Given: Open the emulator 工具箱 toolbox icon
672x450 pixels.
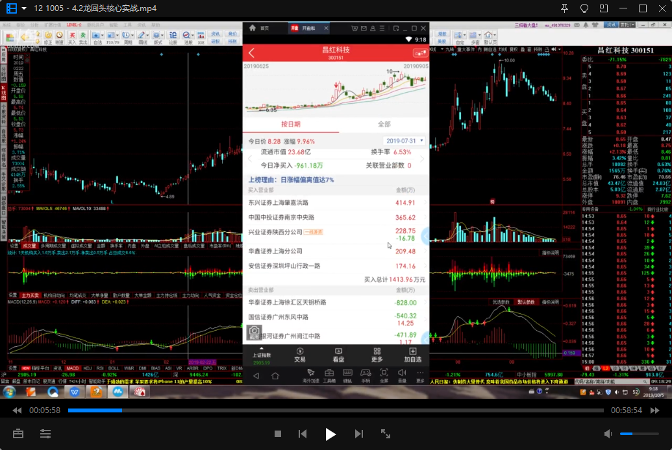Looking at the screenshot, I should tap(329, 375).
